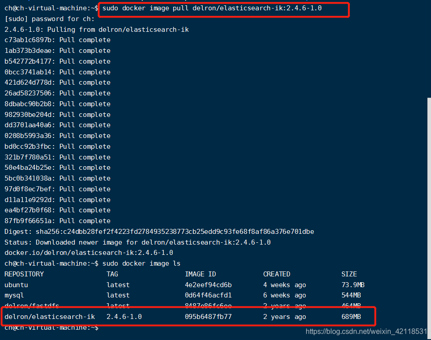Click the IMAGE ID column header
Viewport: 431px width, 340px height.
(201, 274)
